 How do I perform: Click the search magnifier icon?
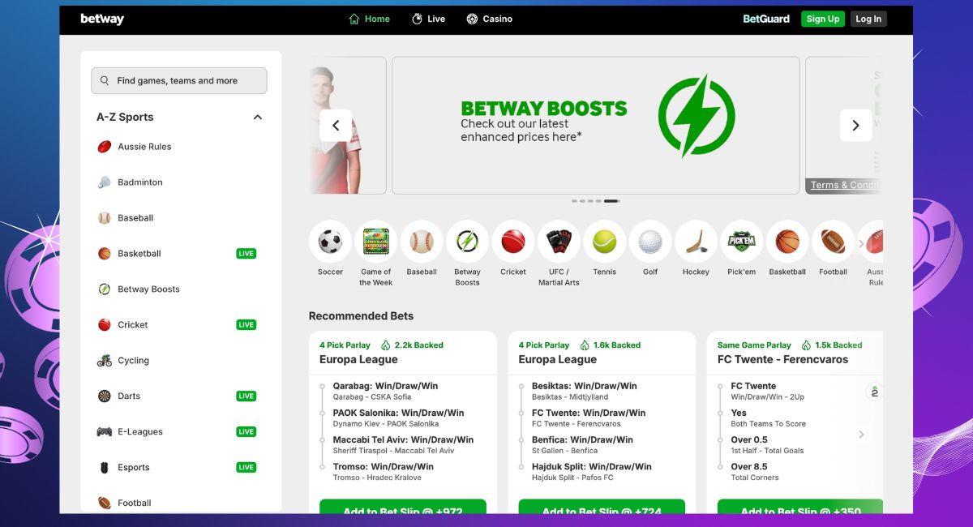(105, 81)
